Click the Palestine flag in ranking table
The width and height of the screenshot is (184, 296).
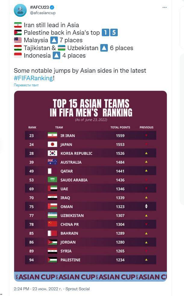(x=52, y=260)
